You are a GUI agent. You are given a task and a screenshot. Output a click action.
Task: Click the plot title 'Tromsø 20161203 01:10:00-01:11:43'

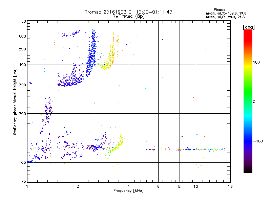pos(128,12)
